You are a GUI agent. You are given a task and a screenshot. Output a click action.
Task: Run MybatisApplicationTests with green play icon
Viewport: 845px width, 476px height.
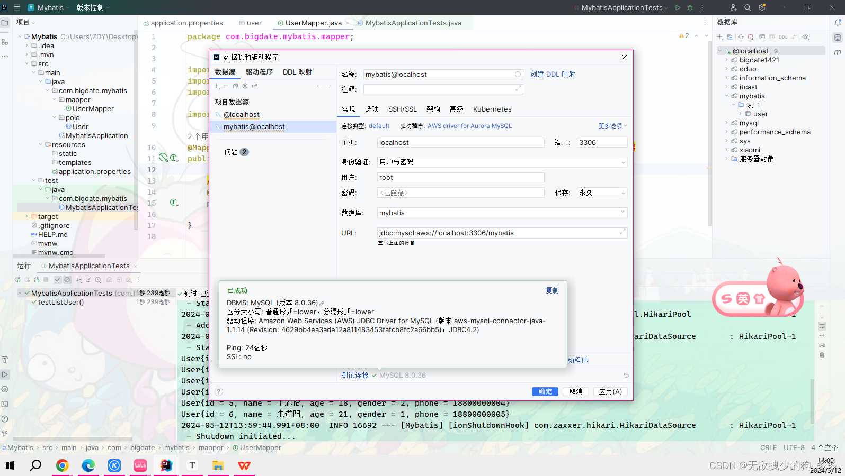coord(678,7)
